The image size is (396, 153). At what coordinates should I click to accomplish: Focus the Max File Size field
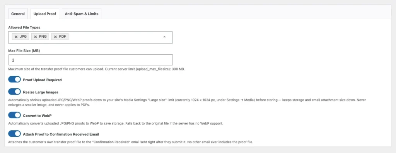click(x=90, y=60)
